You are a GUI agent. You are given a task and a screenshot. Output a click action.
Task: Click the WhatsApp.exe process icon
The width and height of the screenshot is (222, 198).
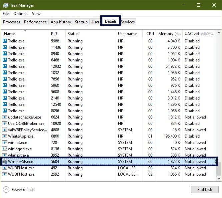(5, 136)
